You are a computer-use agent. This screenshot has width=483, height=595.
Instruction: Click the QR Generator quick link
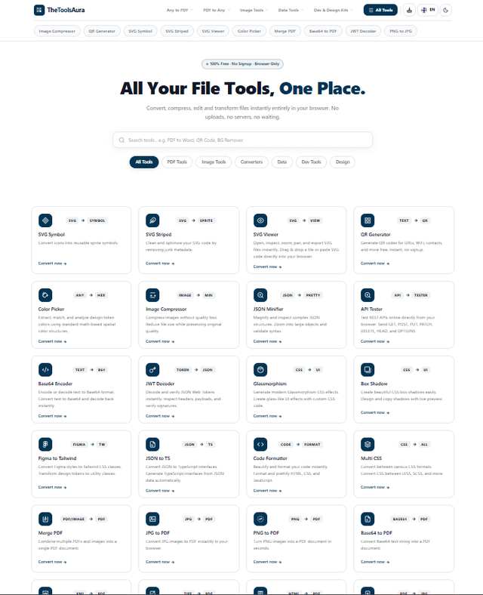pos(102,31)
